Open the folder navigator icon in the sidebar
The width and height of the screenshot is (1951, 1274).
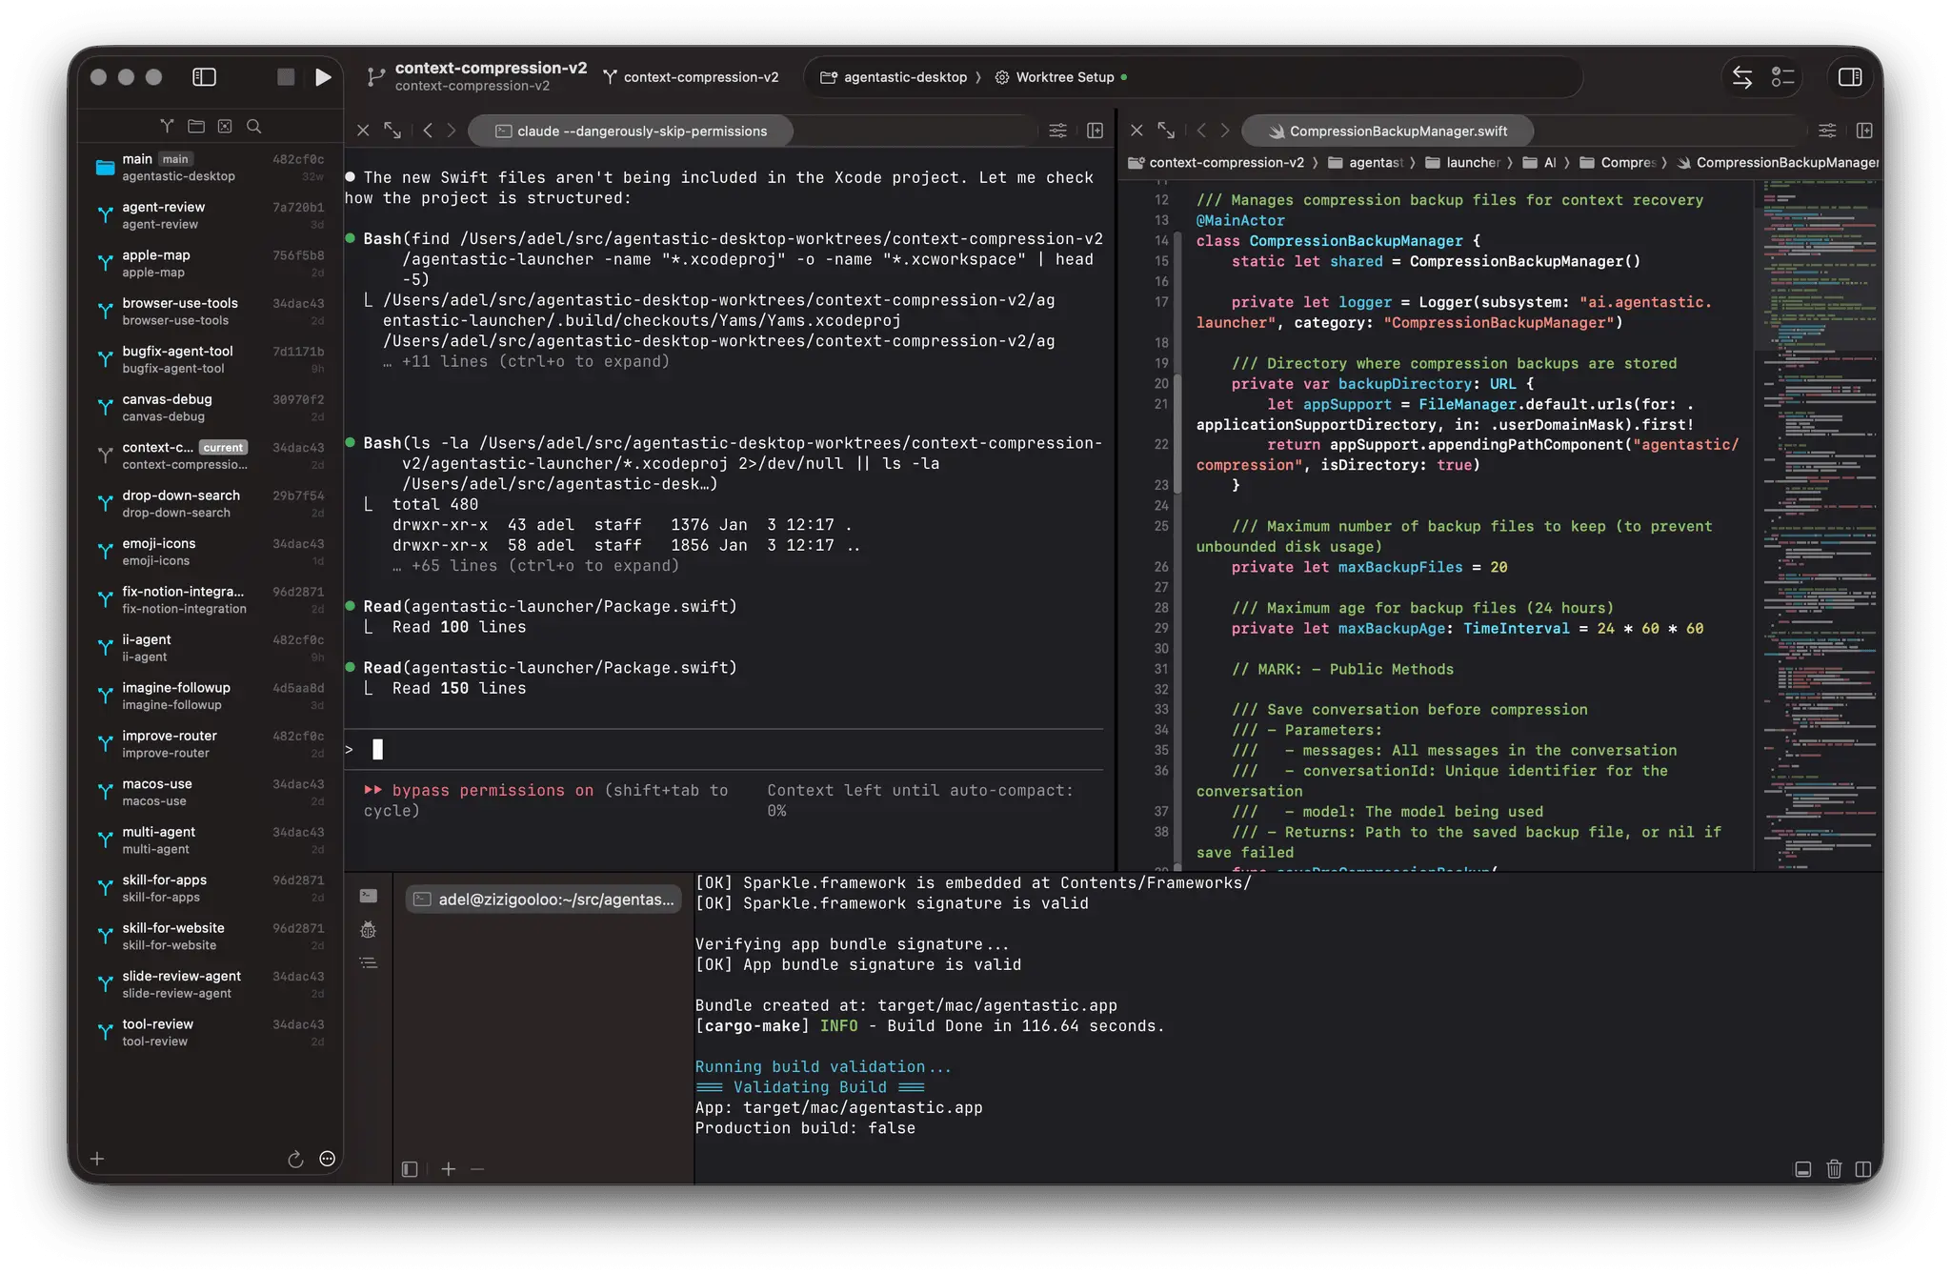click(196, 126)
